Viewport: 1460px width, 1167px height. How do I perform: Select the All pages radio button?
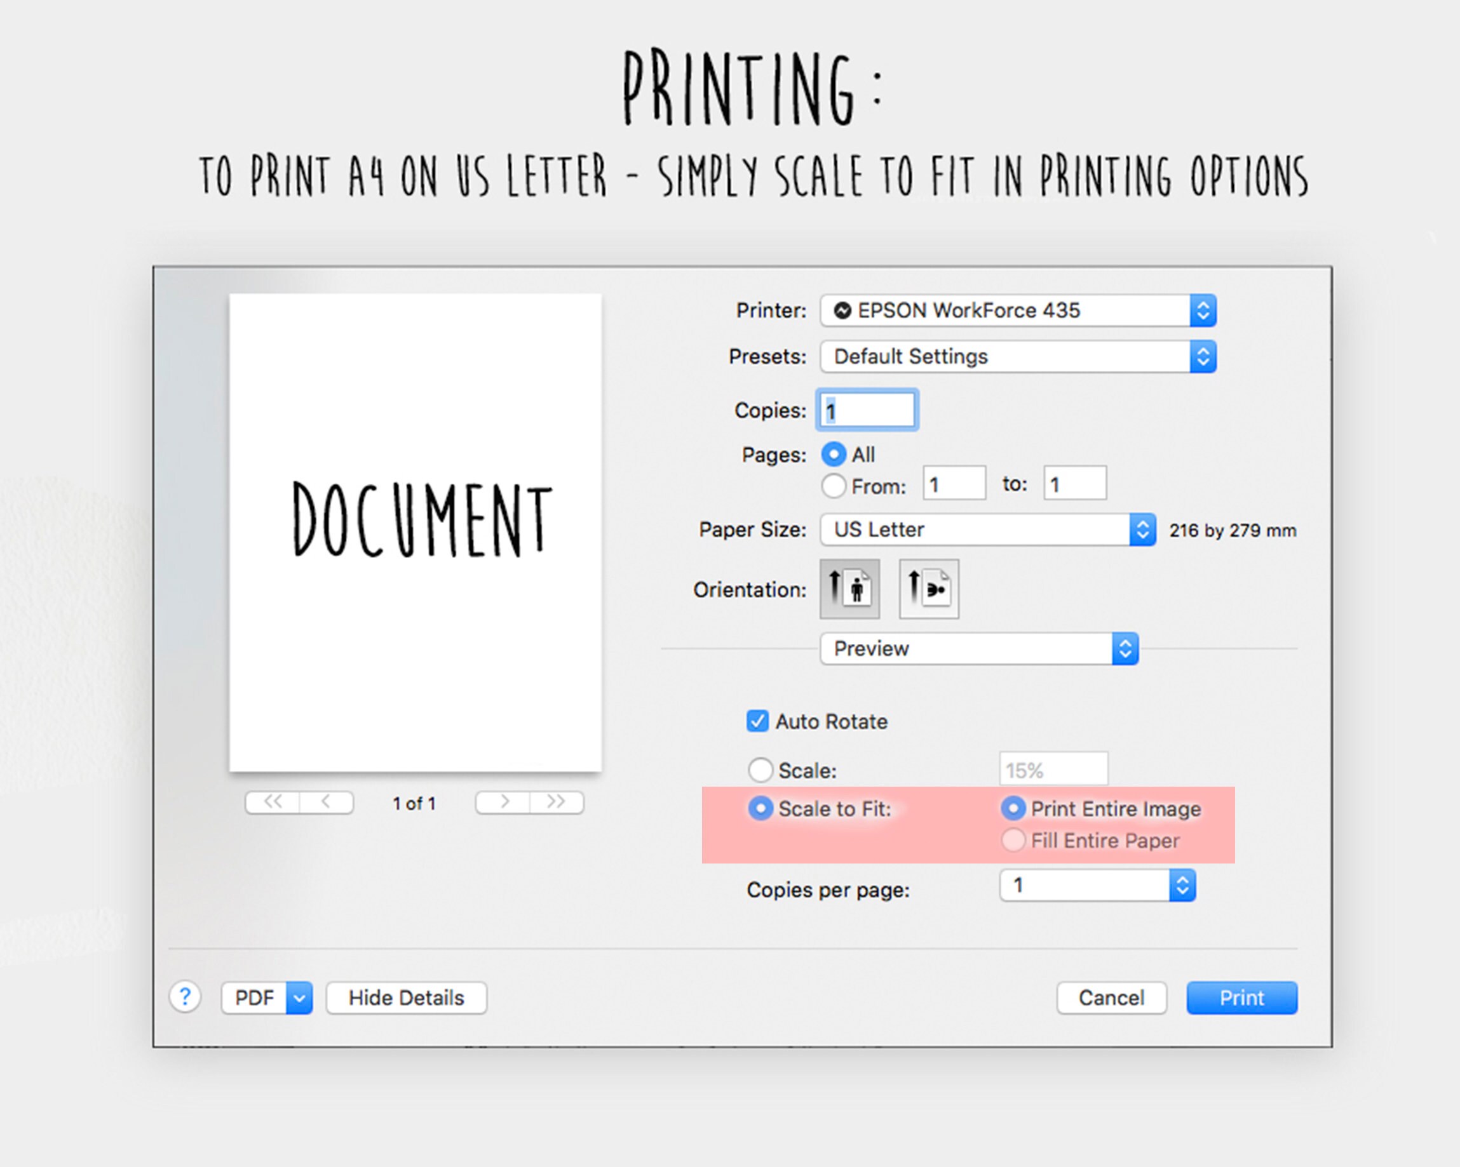pos(834,454)
